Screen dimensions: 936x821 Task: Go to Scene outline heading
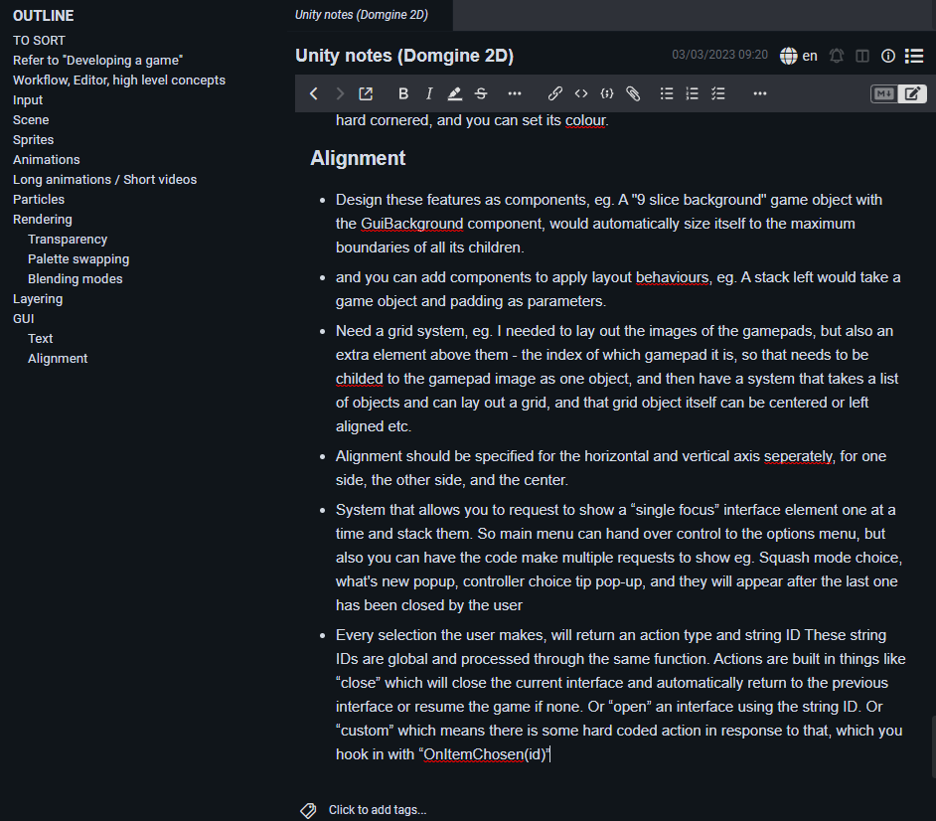[x=31, y=120]
